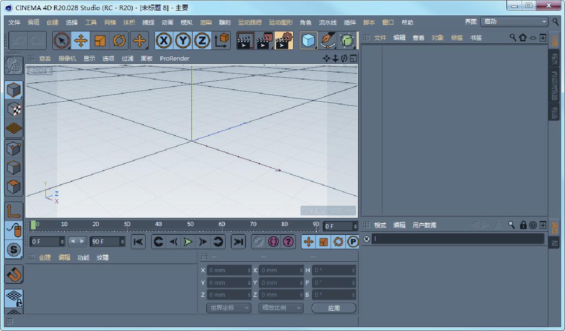Open the viewport 摄像机 menu
The width and height of the screenshot is (565, 331).
(67, 58)
